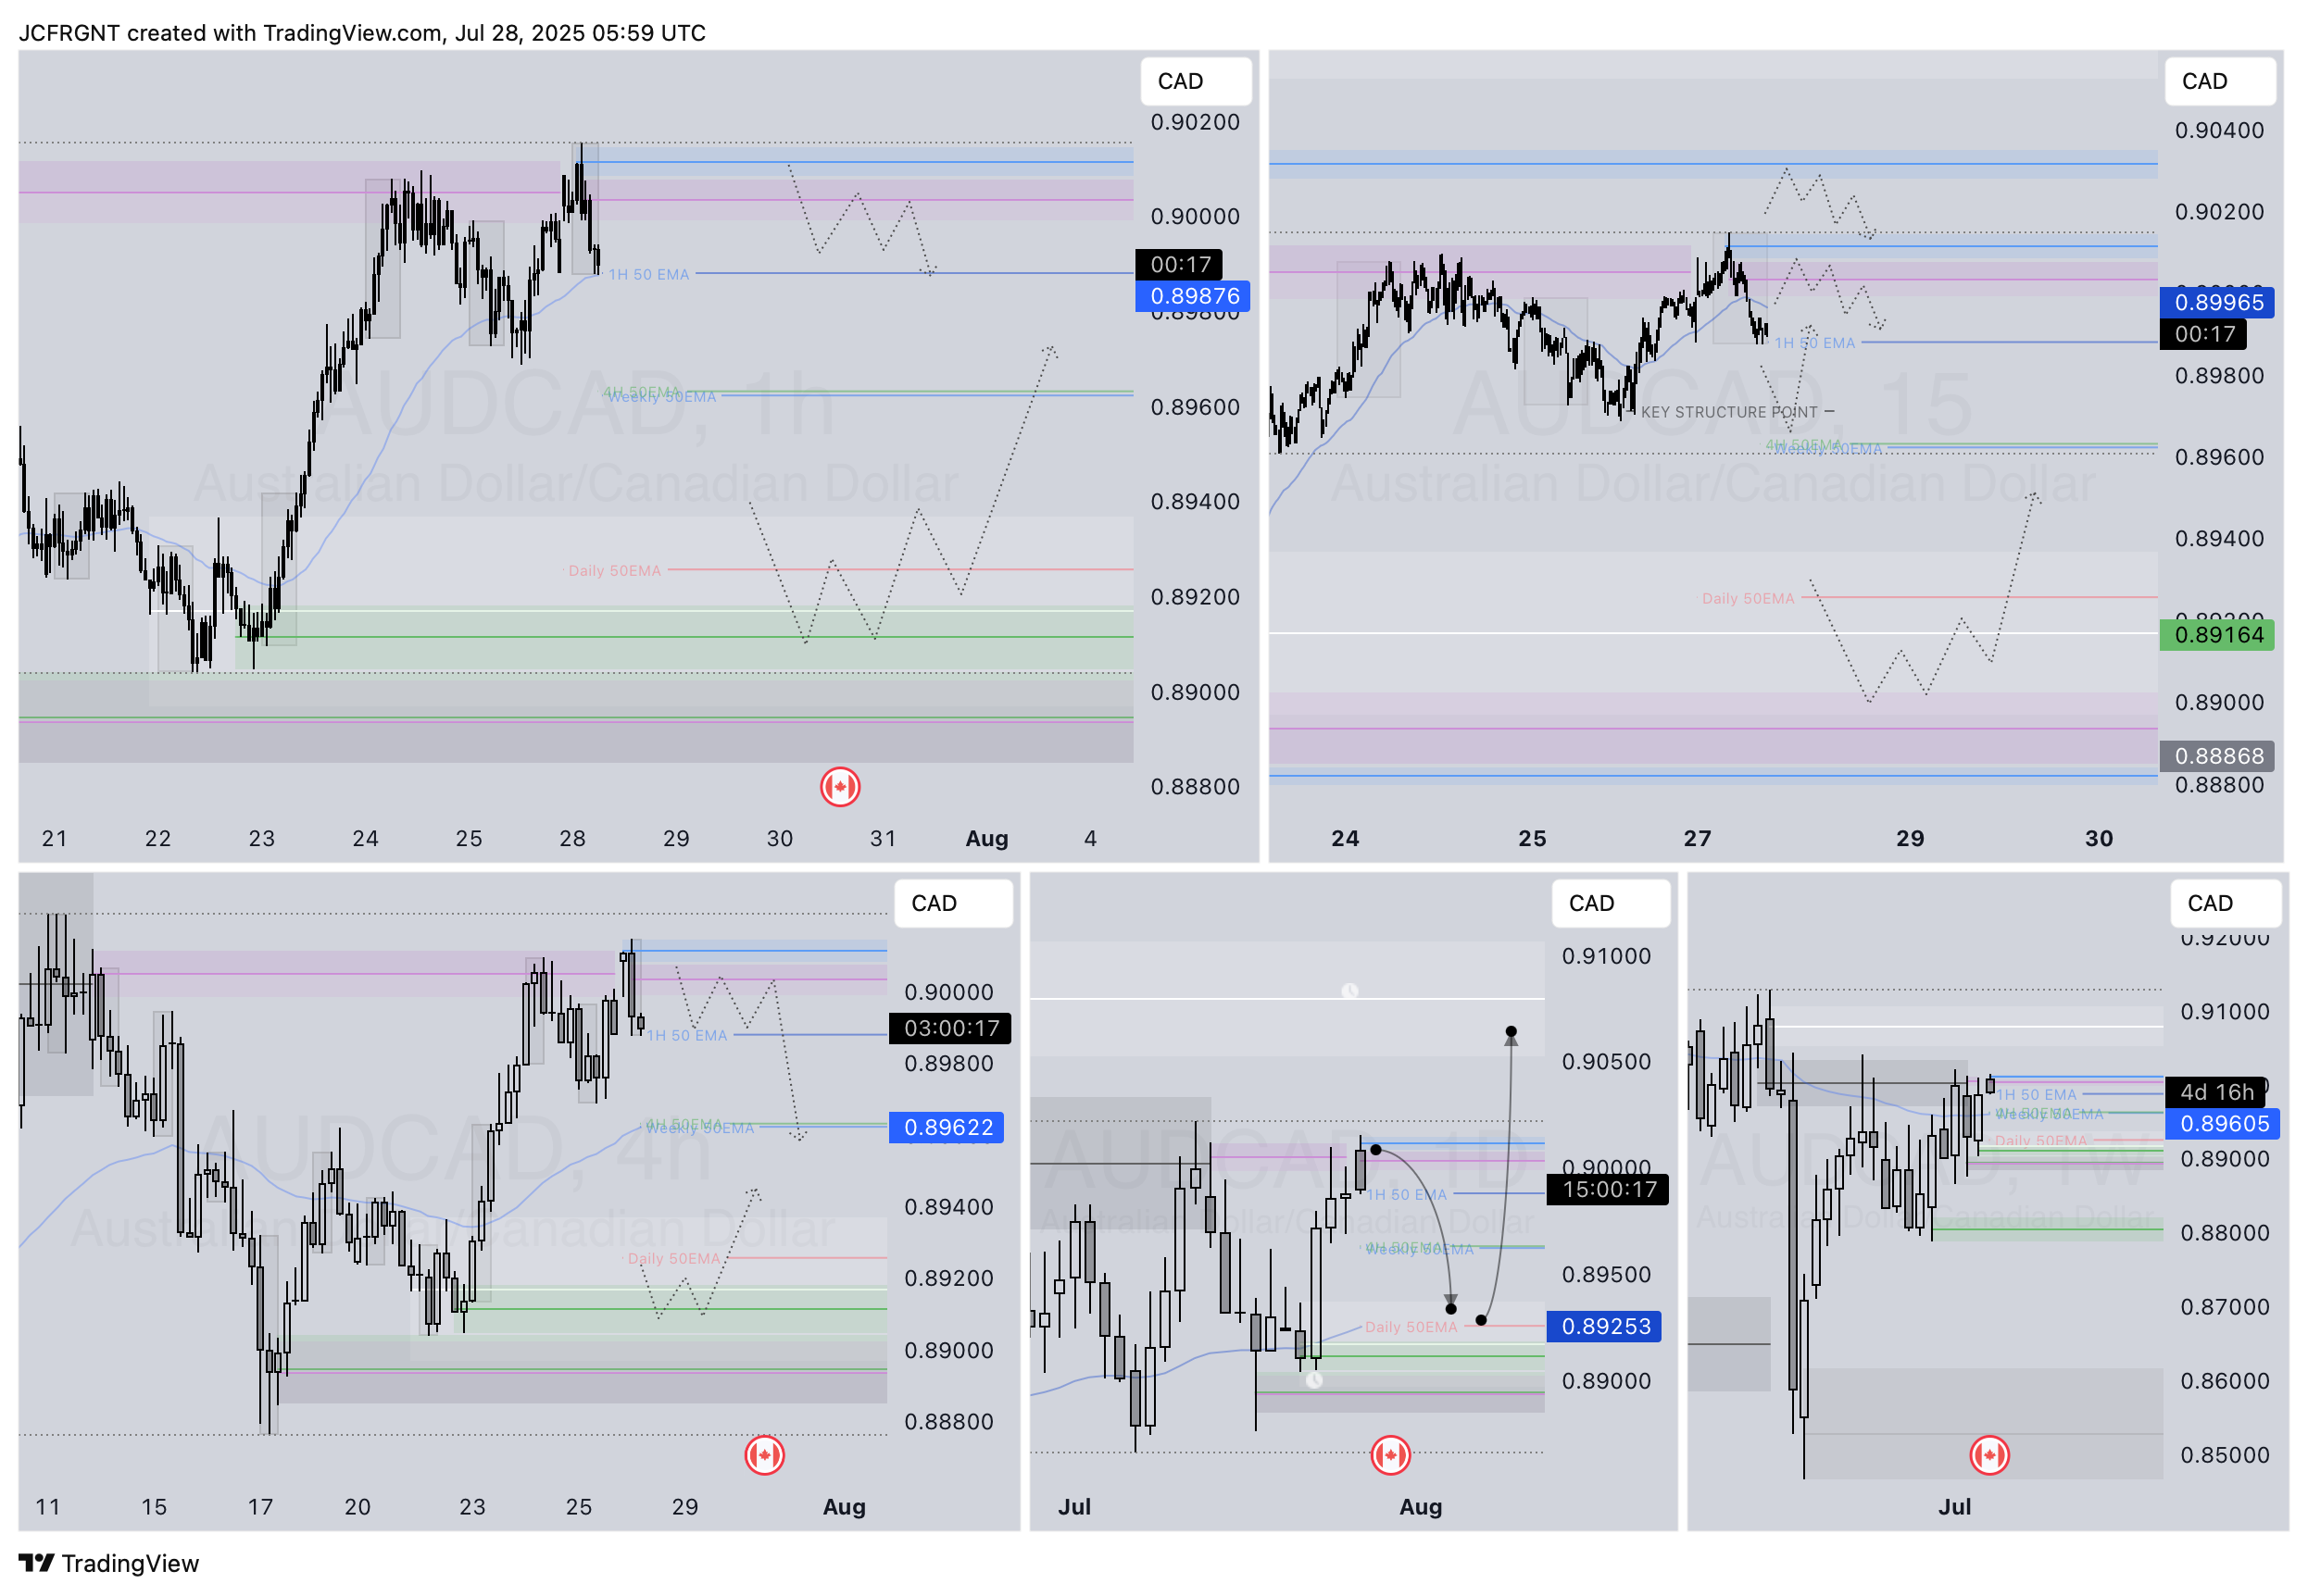The image size is (2308, 1596).
Task: Click the 03:00:17 countdown label
Action: point(949,1028)
